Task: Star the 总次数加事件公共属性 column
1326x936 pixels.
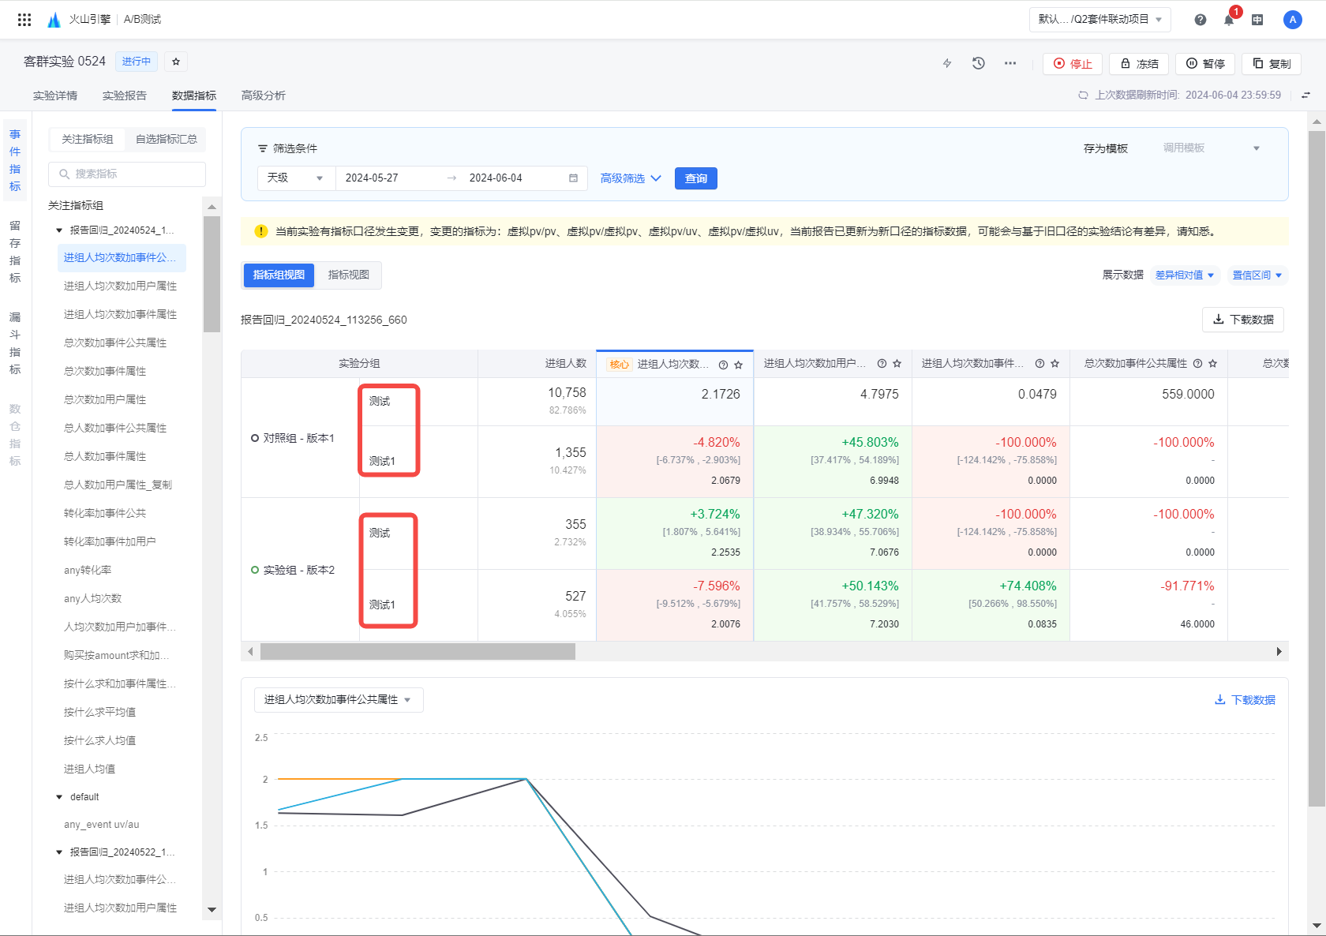Action: click(x=1213, y=364)
